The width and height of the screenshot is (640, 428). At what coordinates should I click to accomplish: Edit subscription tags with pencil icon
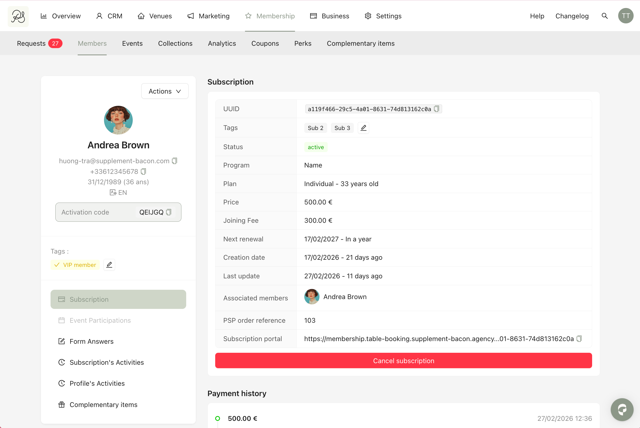363,128
